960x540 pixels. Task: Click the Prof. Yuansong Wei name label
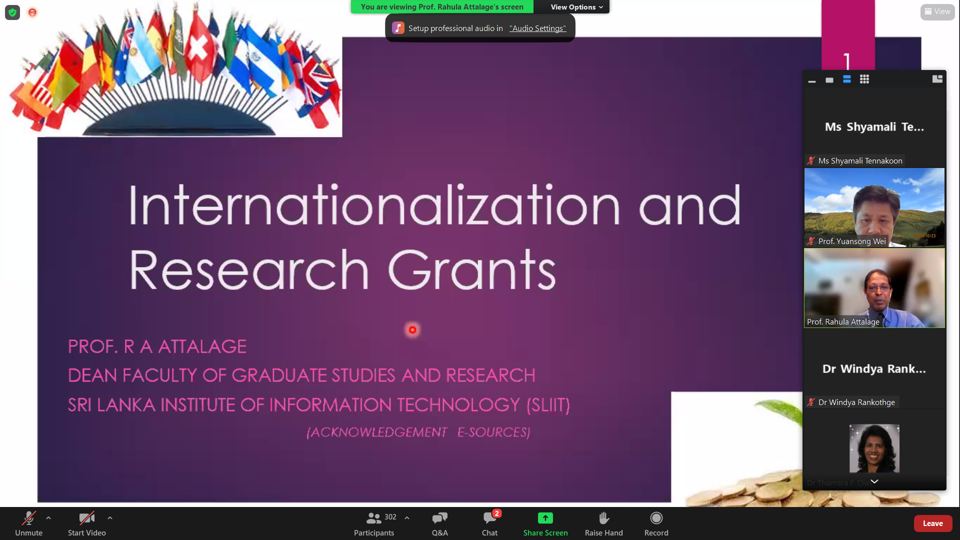click(x=852, y=241)
